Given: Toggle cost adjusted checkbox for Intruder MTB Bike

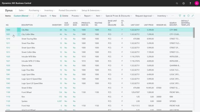Looking at the screenshot, I should (x=122, y=57).
